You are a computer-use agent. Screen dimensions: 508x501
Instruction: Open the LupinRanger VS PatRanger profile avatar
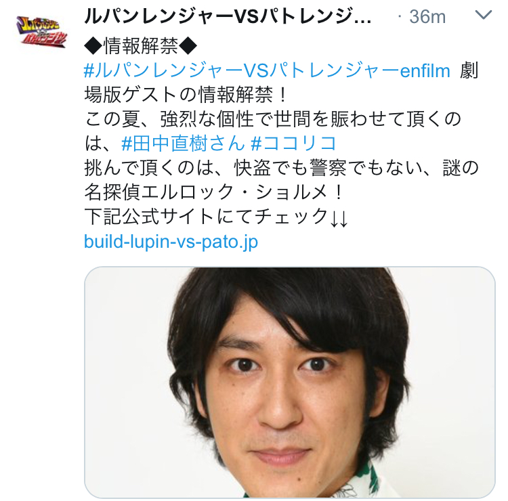tap(41, 30)
